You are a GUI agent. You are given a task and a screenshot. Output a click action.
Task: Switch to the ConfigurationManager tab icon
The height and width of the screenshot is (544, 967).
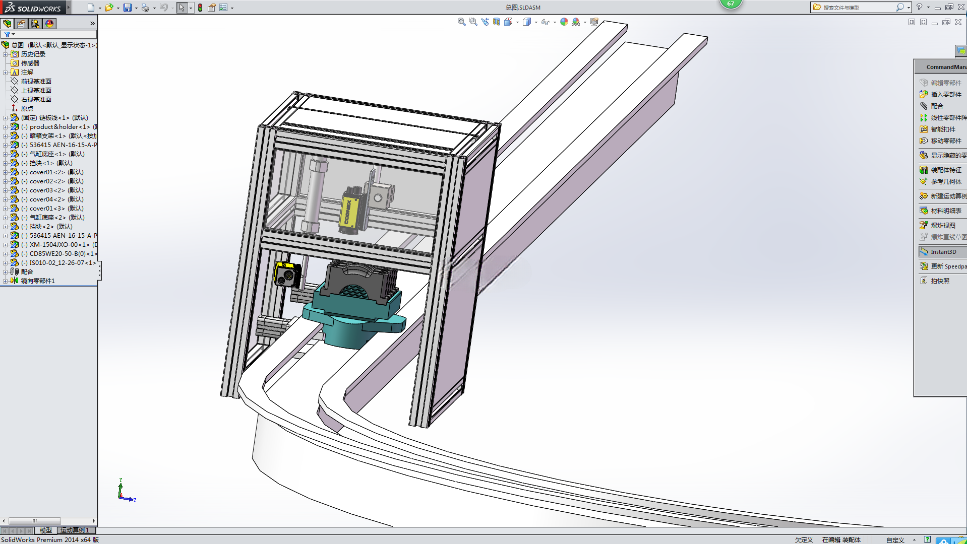coord(35,24)
